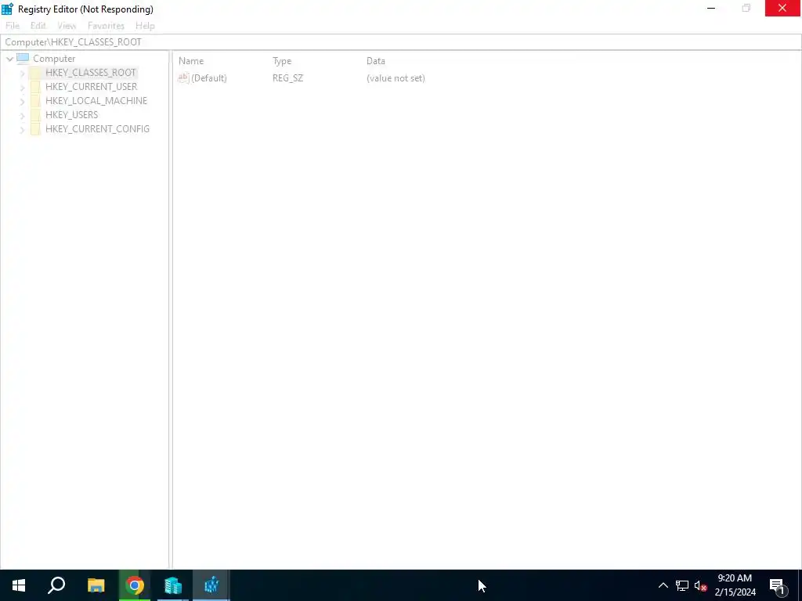Expand the HKEY_USERS key
802x601 pixels.
(x=23, y=116)
